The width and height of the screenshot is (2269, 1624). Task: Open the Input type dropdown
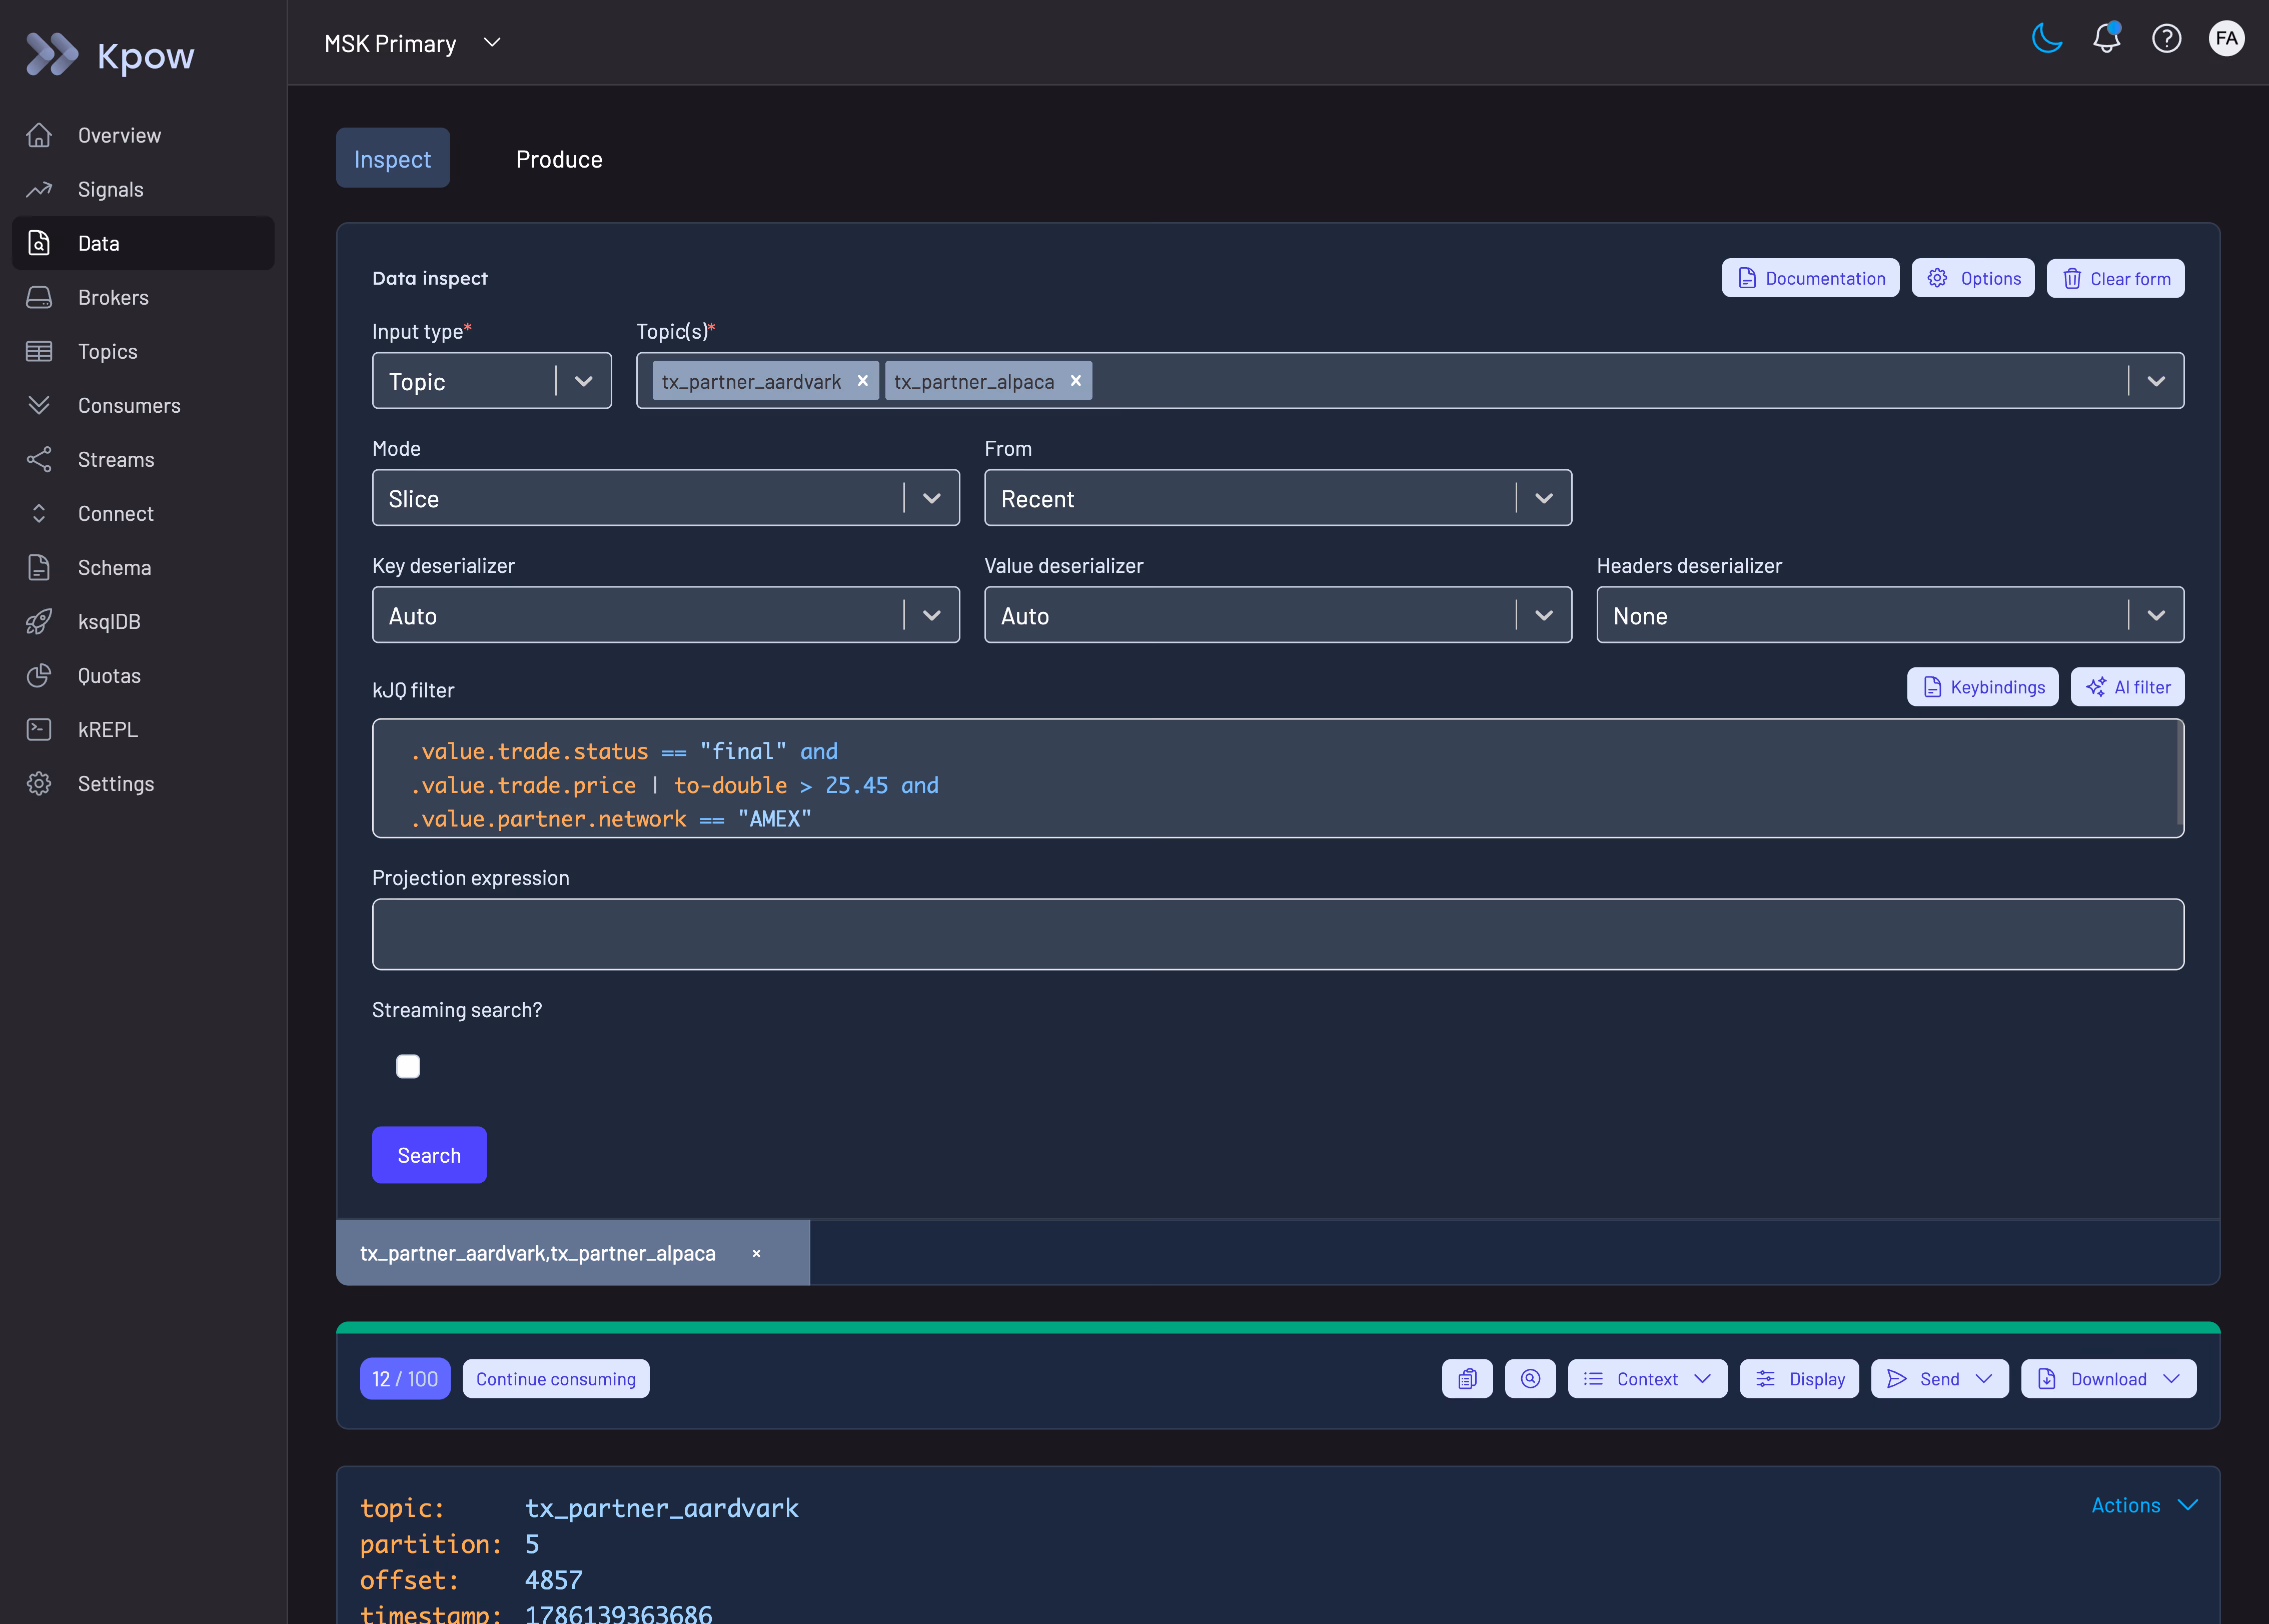coord(492,381)
